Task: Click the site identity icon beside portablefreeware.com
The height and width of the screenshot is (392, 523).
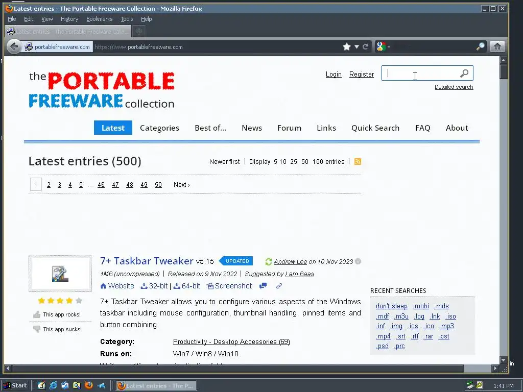Action: (29, 46)
